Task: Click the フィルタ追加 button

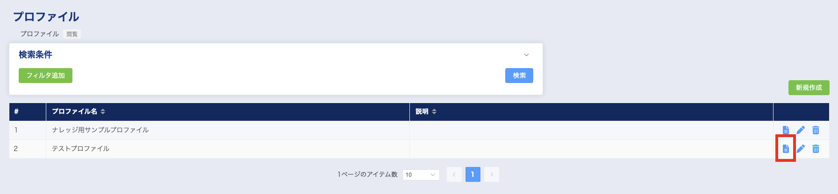Action: pos(45,76)
